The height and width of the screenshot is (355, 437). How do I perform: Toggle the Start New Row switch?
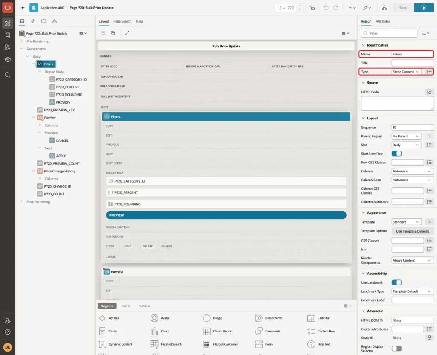coord(396,154)
